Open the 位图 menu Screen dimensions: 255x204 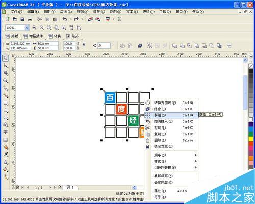[x=115, y=12]
